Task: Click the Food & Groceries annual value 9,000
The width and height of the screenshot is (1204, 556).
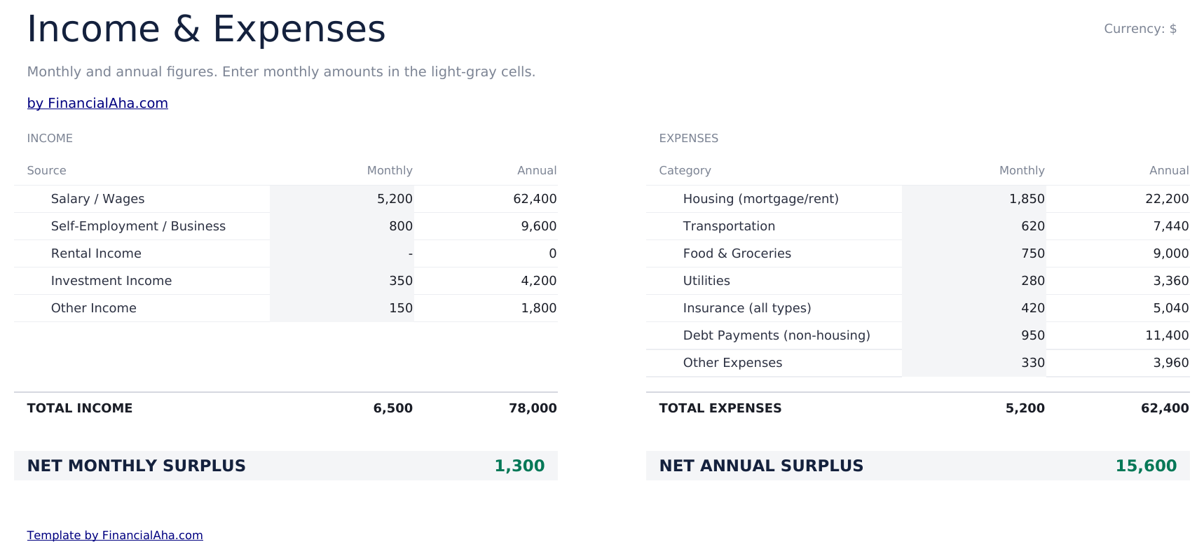Action: point(1171,253)
